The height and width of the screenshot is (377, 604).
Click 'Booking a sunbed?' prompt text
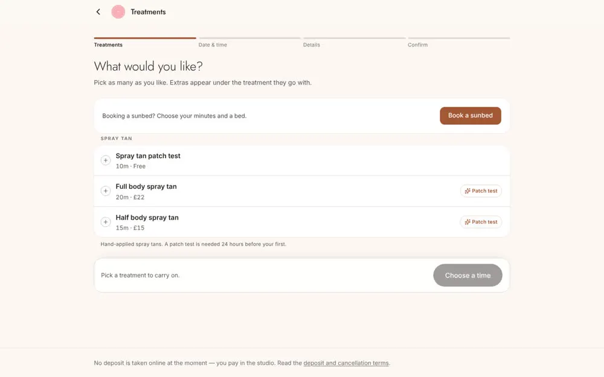point(174,116)
